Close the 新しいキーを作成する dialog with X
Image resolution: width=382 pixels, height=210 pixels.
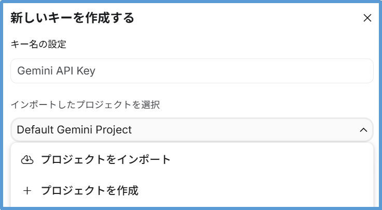point(367,18)
